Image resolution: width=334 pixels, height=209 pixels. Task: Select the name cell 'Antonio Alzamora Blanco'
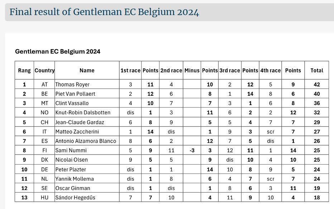(87, 141)
